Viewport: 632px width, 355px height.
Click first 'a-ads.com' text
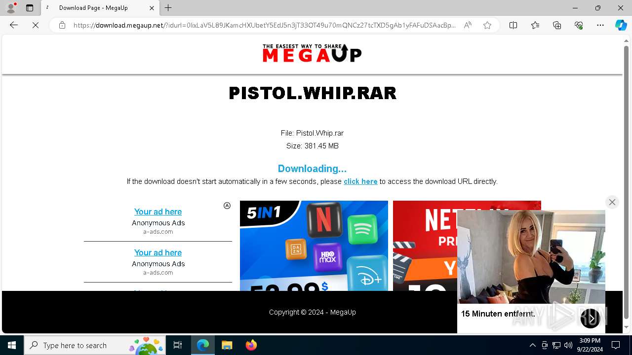pyautogui.click(x=158, y=232)
